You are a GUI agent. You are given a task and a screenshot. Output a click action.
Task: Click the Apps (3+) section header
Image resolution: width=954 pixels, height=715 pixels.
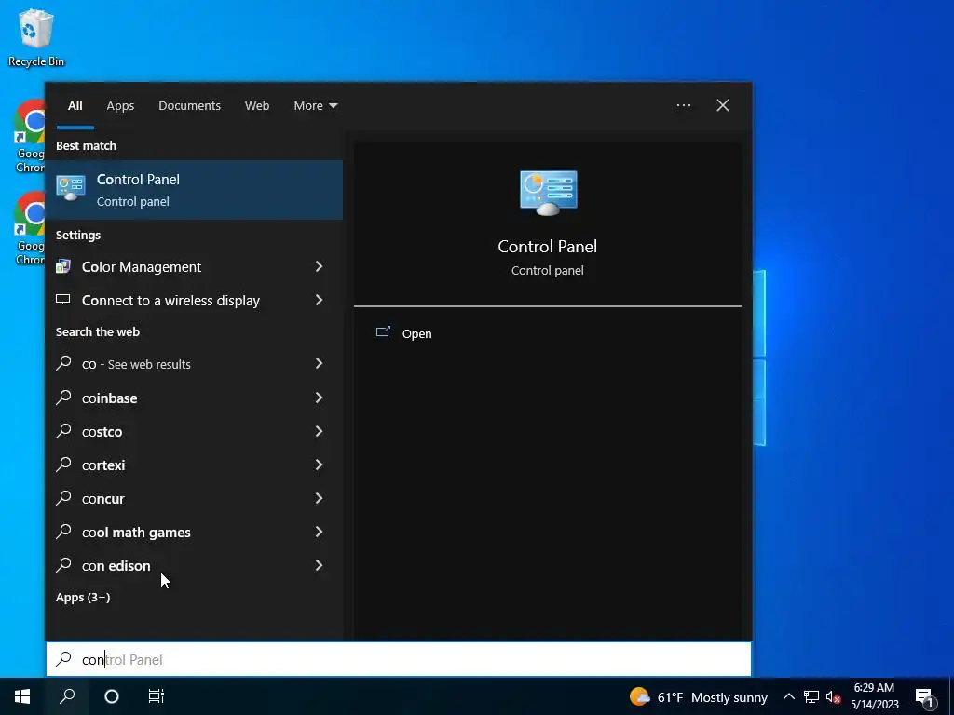[83, 597]
